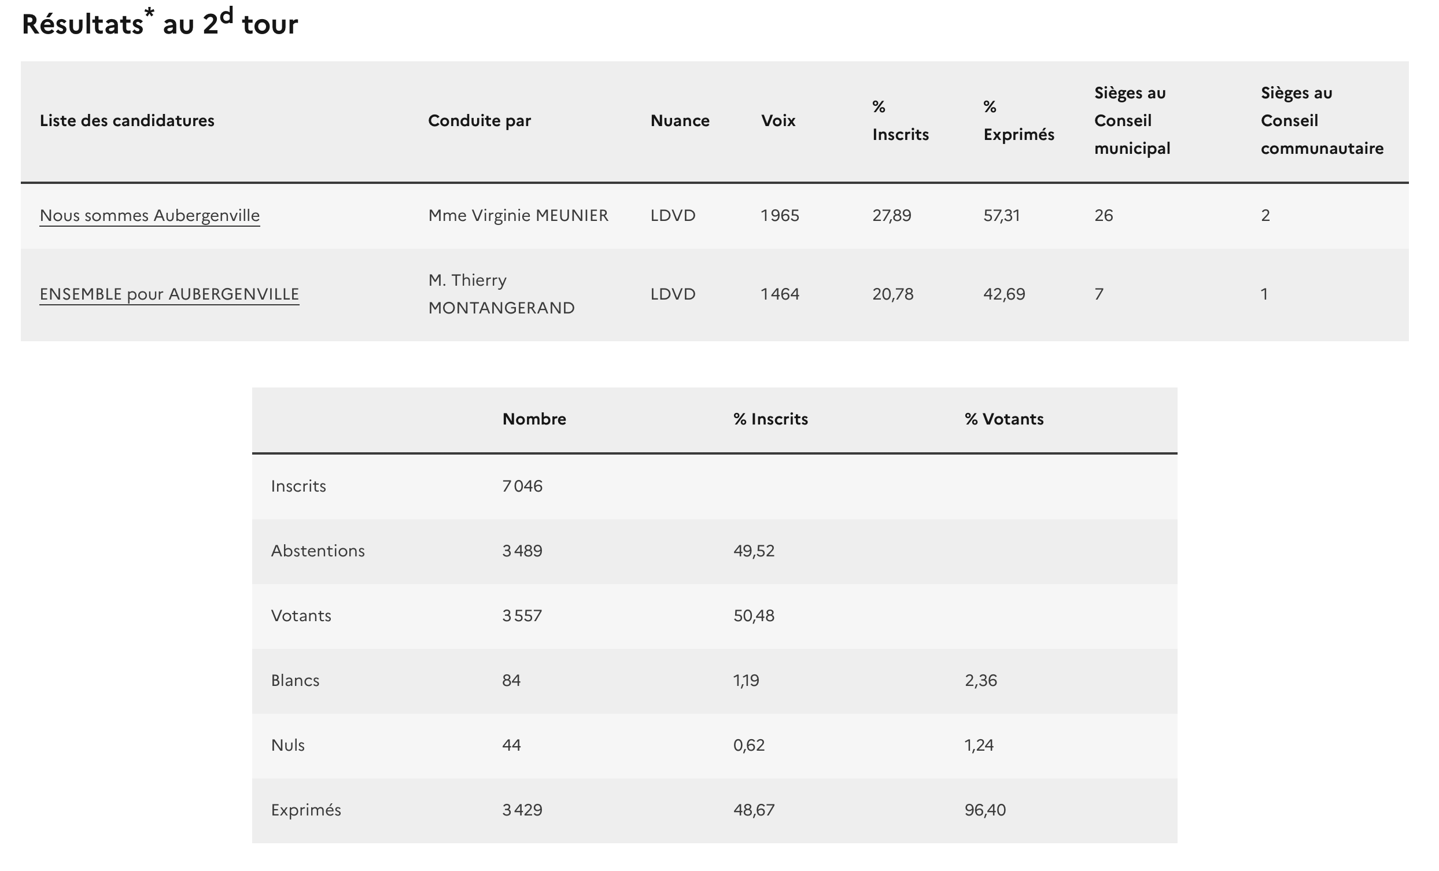This screenshot has width=1439, height=871.
Task: Select the Mme Virginie MEUNIER cell
Action: click(518, 216)
